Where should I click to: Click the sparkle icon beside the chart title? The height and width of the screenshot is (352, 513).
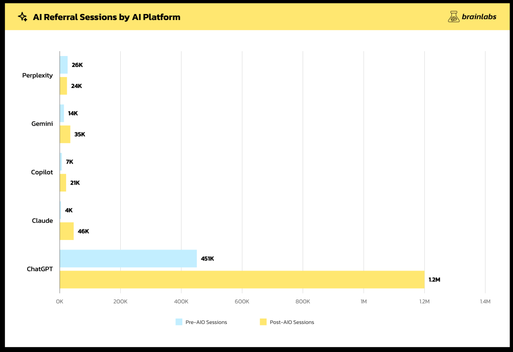23,17
